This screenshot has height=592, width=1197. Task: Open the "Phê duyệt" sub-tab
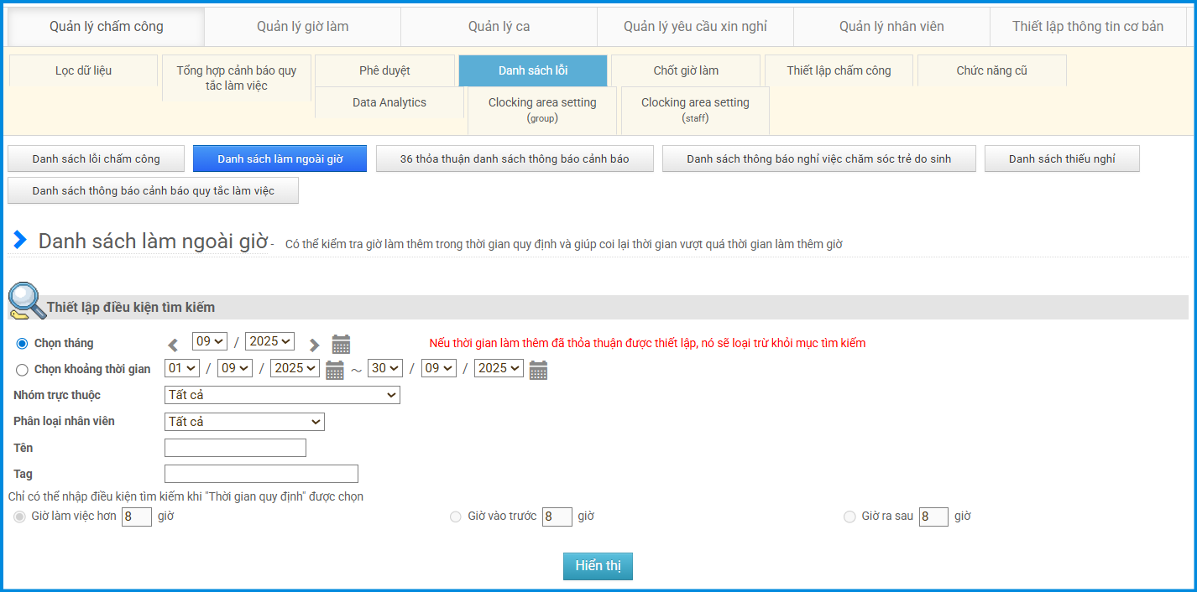tap(384, 70)
